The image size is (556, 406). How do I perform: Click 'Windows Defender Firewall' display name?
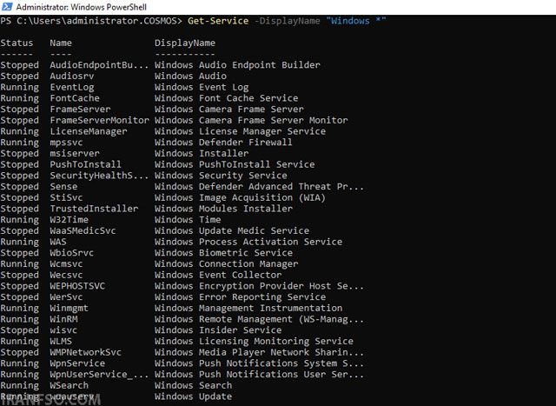[x=224, y=143]
